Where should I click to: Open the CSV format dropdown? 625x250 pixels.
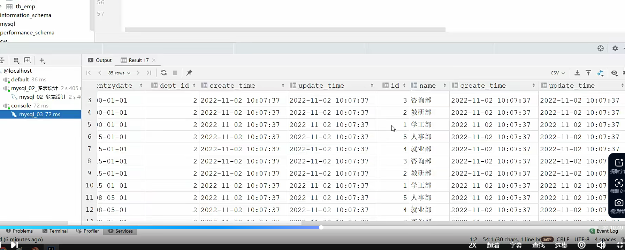click(557, 73)
